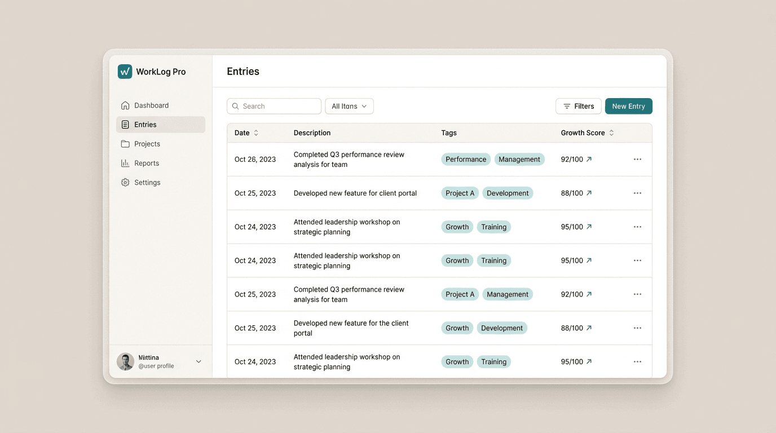This screenshot has height=433, width=776.
Task: Click the Settings gear icon
Action: pyautogui.click(x=125, y=182)
